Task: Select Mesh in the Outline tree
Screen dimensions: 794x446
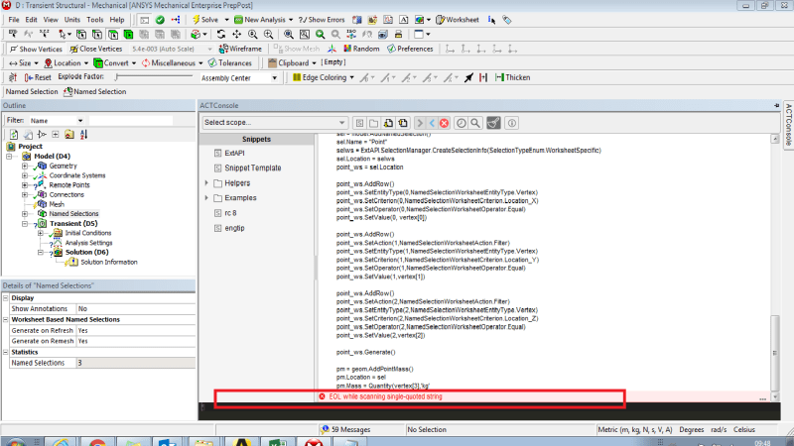Action: [x=57, y=204]
